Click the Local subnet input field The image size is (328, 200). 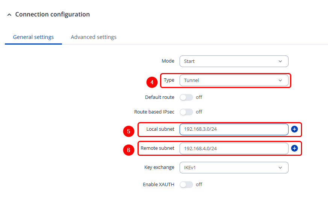click(234, 129)
